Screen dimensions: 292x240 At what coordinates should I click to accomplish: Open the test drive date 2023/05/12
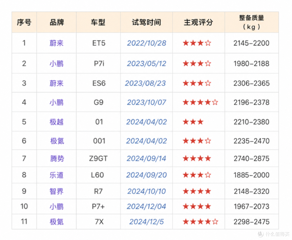tap(146, 64)
